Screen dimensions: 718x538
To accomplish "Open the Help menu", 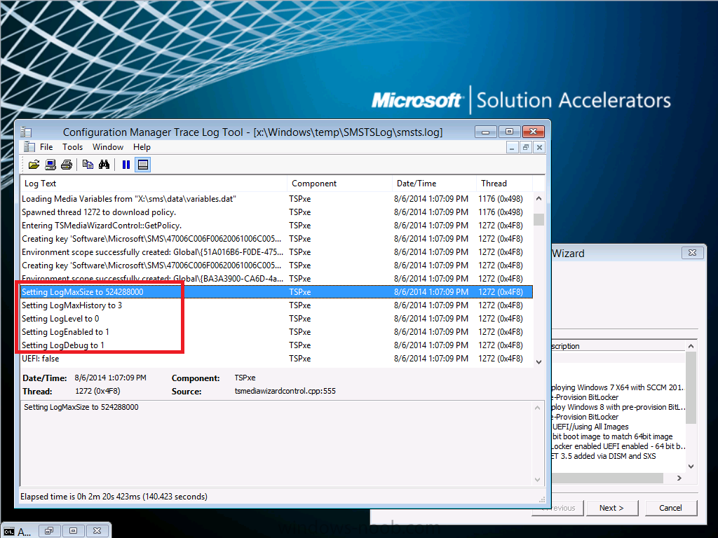I will [142, 147].
